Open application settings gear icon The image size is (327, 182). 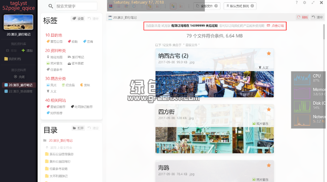305,3
